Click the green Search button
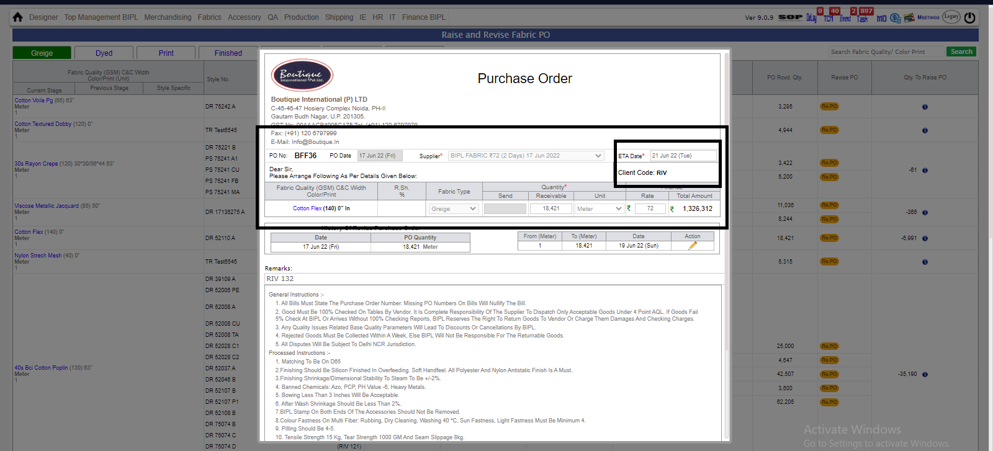The width and height of the screenshot is (993, 451). pyautogui.click(x=961, y=51)
